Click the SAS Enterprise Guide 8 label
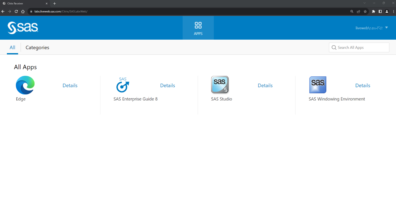The height and width of the screenshot is (213, 396). [x=135, y=99]
